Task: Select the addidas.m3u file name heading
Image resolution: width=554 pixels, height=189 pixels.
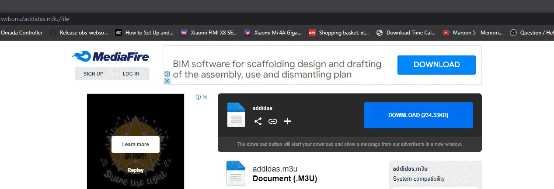Action: pyautogui.click(x=275, y=169)
